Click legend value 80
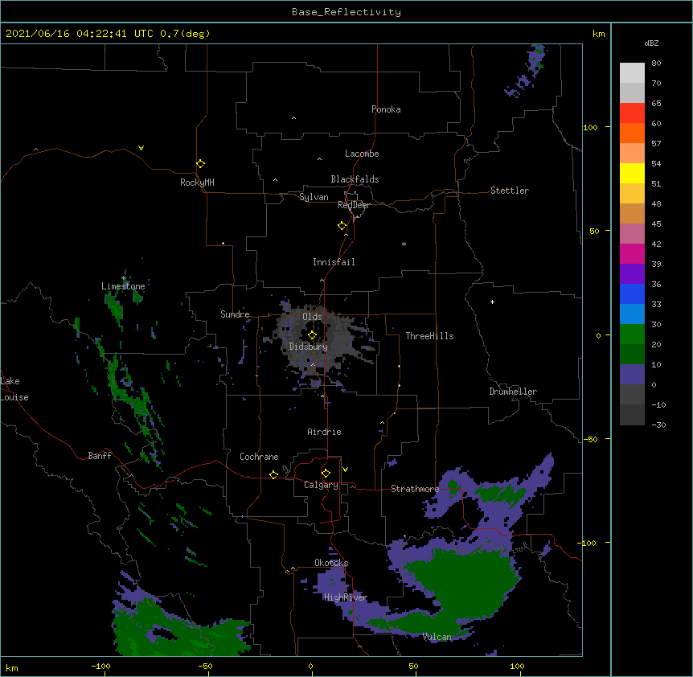Screen dimensions: 693x677 tap(656, 64)
